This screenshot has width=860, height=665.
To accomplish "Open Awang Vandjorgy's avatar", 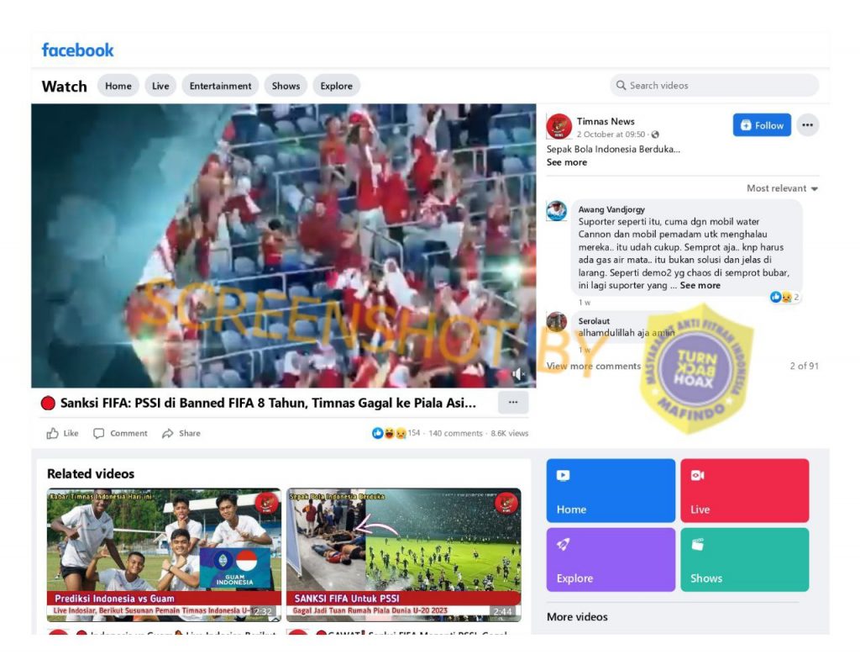I will pyautogui.click(x=556, y=211).
